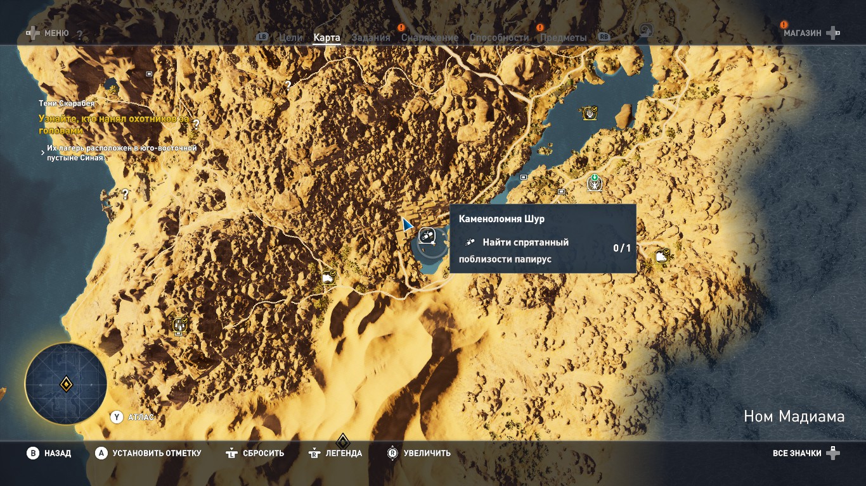Click the 0 / 1 progress counter

(x=622, y=248)
